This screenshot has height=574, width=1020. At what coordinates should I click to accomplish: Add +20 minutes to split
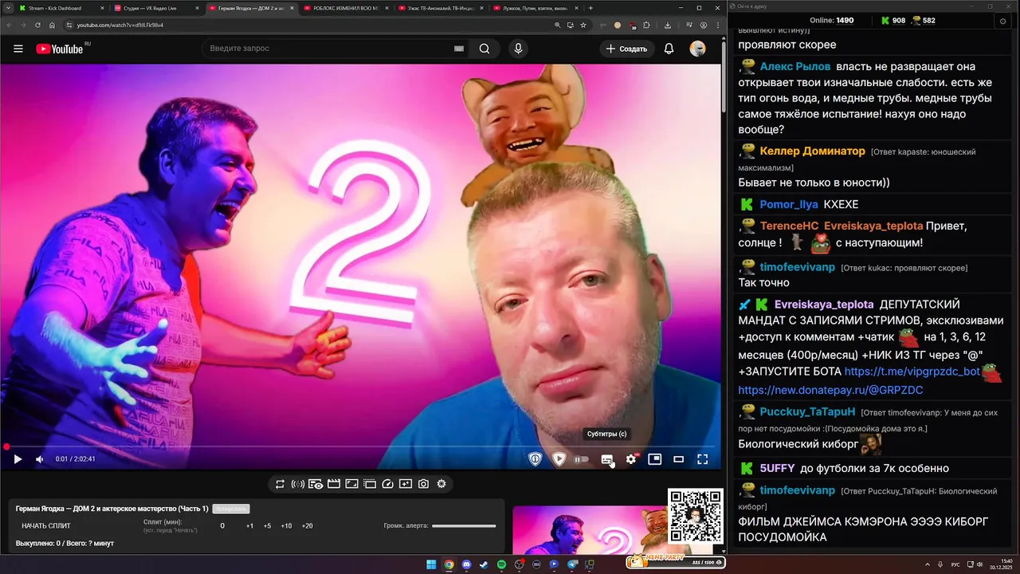pos(308,525)
